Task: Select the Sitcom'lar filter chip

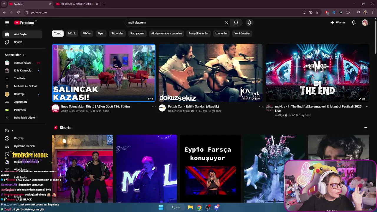Action: point(117,34)
